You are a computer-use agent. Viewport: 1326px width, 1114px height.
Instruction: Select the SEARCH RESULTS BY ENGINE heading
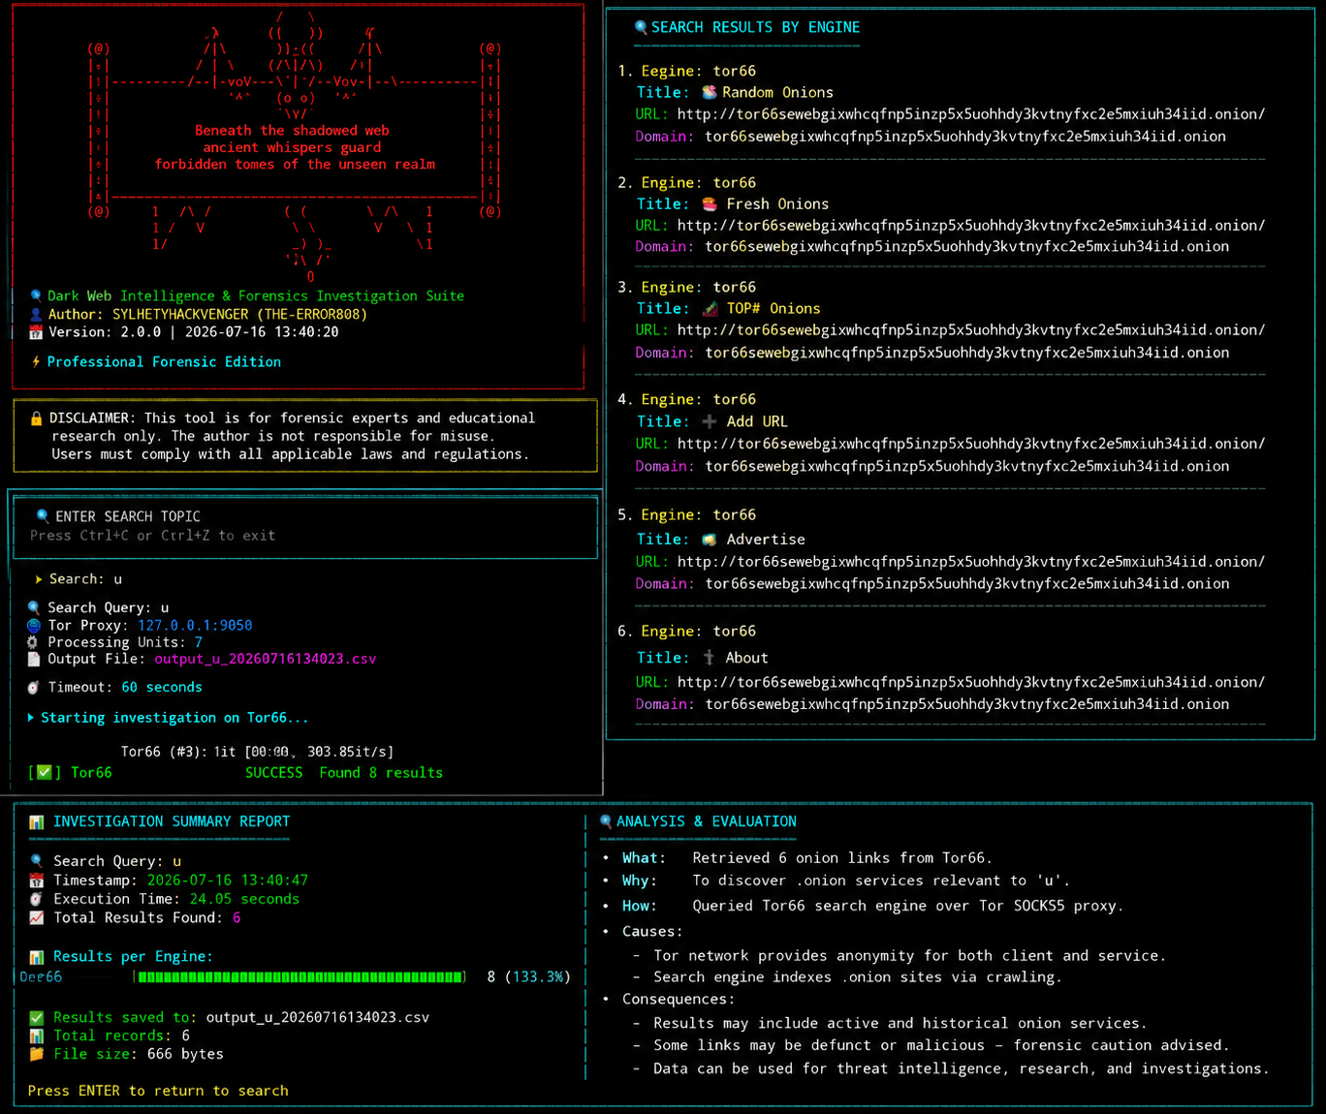pos(755,27)
